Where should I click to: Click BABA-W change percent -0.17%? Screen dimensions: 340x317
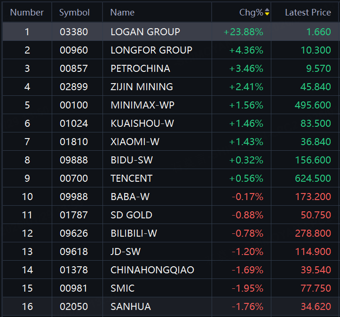(x=247, y=197)
